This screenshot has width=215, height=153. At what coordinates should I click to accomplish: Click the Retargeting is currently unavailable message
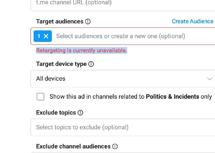[82, 51]
